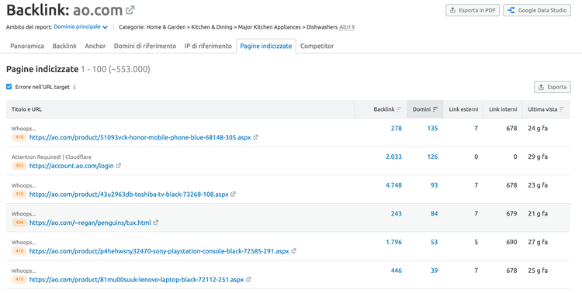Click domains count 135
The width and height of the screenshot is (582, 293).
click(x=432, y=129)
